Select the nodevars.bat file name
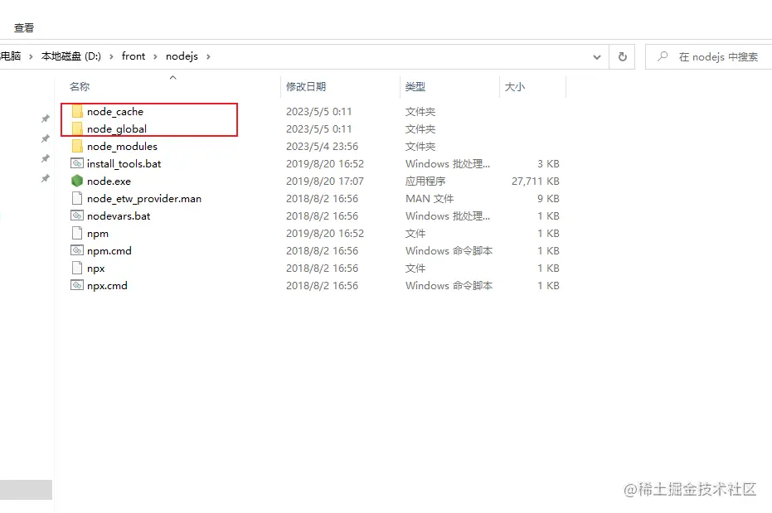 pos(119,216)
